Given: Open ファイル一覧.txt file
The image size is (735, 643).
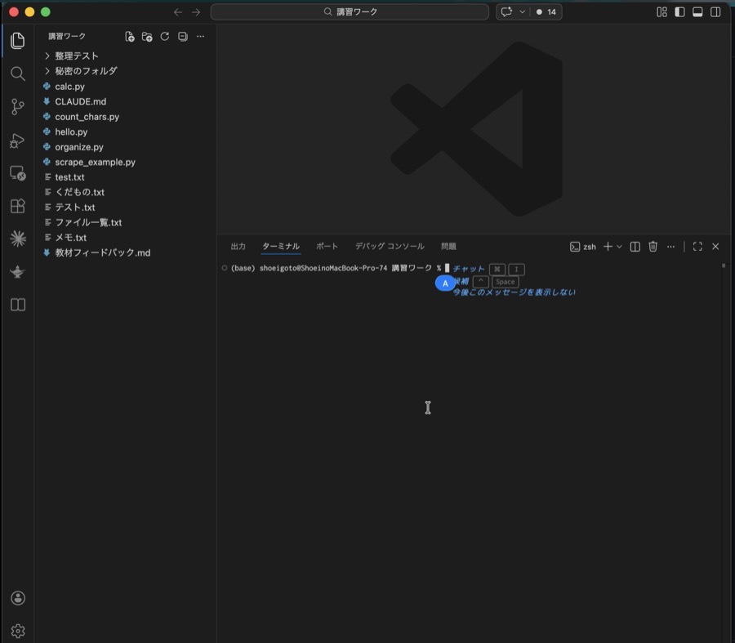Looking at the screenshot, I should pos(125,222).
